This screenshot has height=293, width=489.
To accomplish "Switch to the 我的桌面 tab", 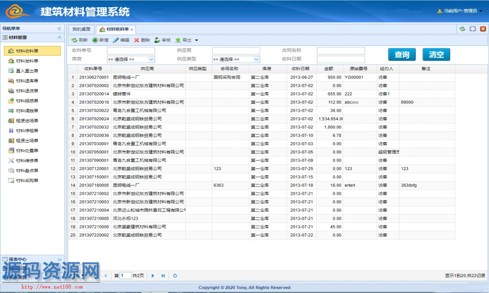I will [x=81, y=29].
